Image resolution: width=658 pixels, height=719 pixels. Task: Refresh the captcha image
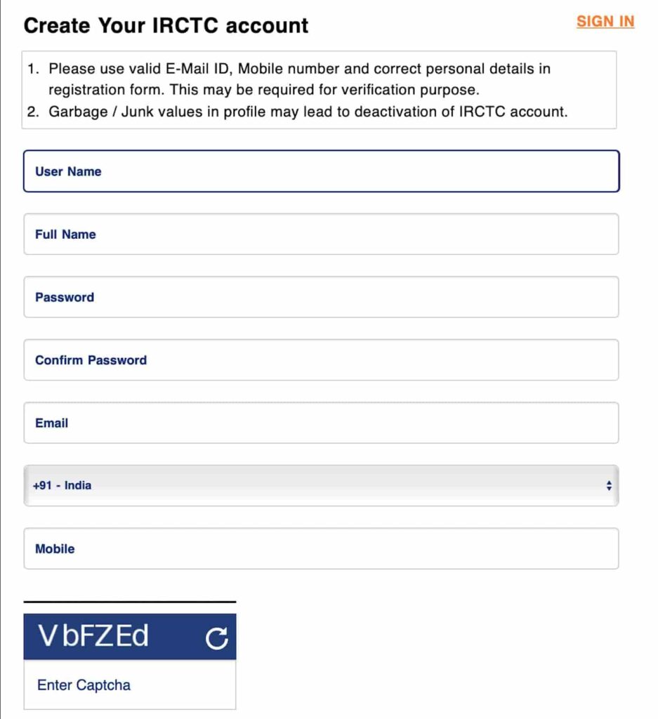click(216, 638)
